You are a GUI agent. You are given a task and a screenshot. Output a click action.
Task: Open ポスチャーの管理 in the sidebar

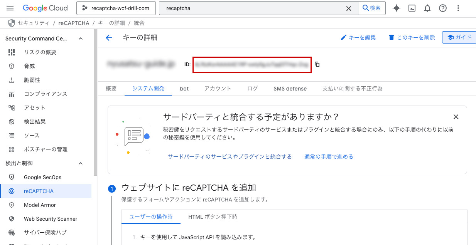[x=46, y=149]
